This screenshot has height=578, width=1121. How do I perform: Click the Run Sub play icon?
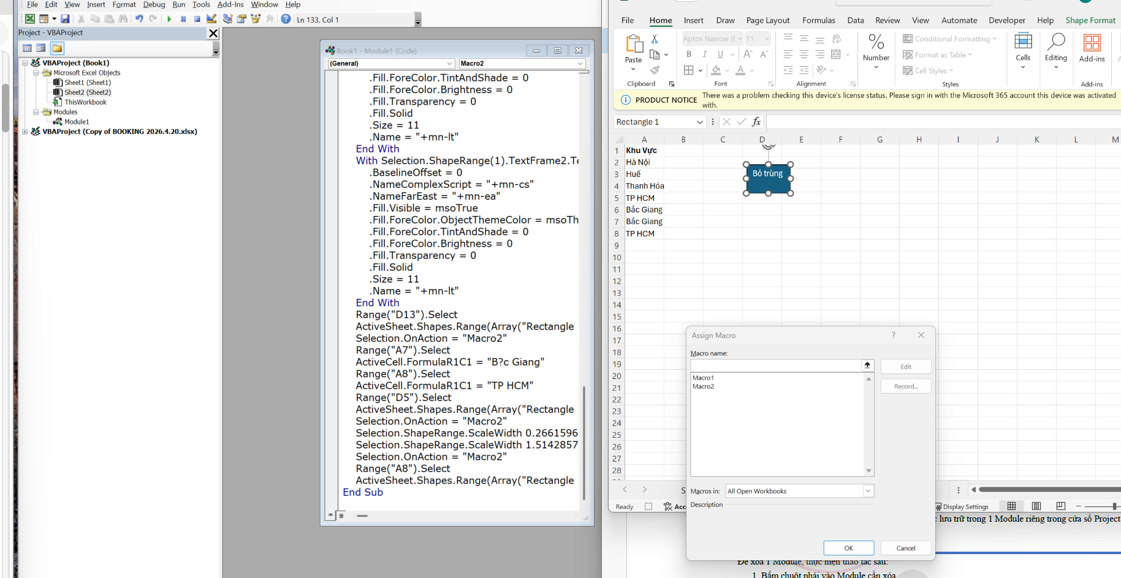pos(169,19)
